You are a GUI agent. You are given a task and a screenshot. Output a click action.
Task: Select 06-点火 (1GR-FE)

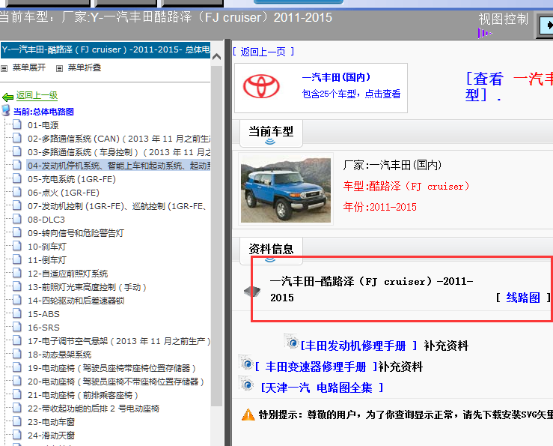point(64,192)
